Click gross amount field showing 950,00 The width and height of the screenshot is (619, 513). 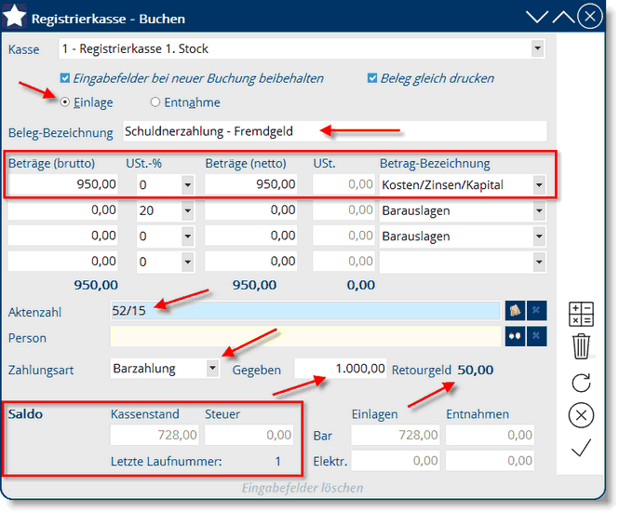[62, 184]
